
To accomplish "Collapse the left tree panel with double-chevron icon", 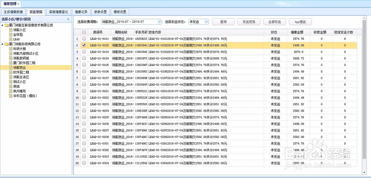I will tap(68, 19).
